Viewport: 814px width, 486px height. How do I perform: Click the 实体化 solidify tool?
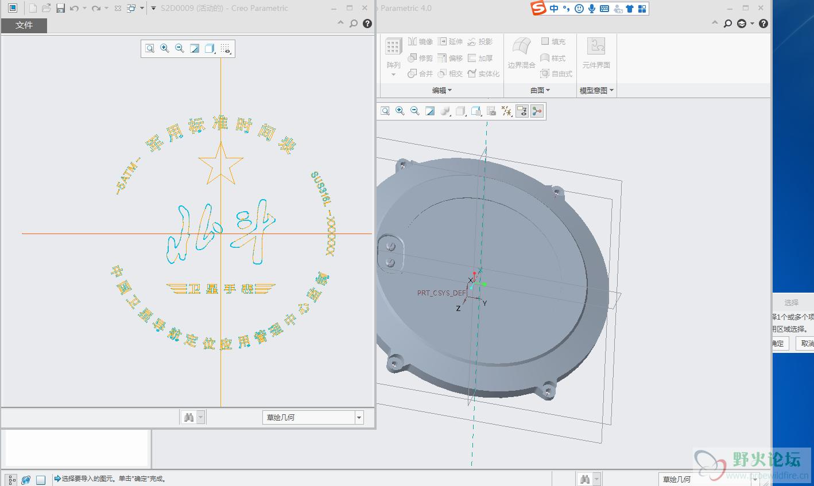pyautogui.click(x=483, y=73)
